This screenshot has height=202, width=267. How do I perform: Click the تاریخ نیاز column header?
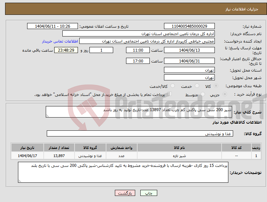click(x=27, y=148)
